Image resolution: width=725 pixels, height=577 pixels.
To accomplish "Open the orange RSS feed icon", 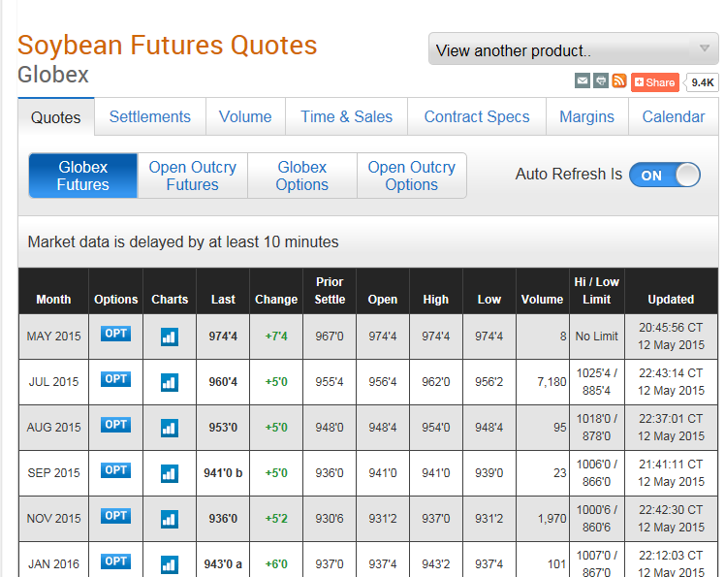I will tap(618, 81).
